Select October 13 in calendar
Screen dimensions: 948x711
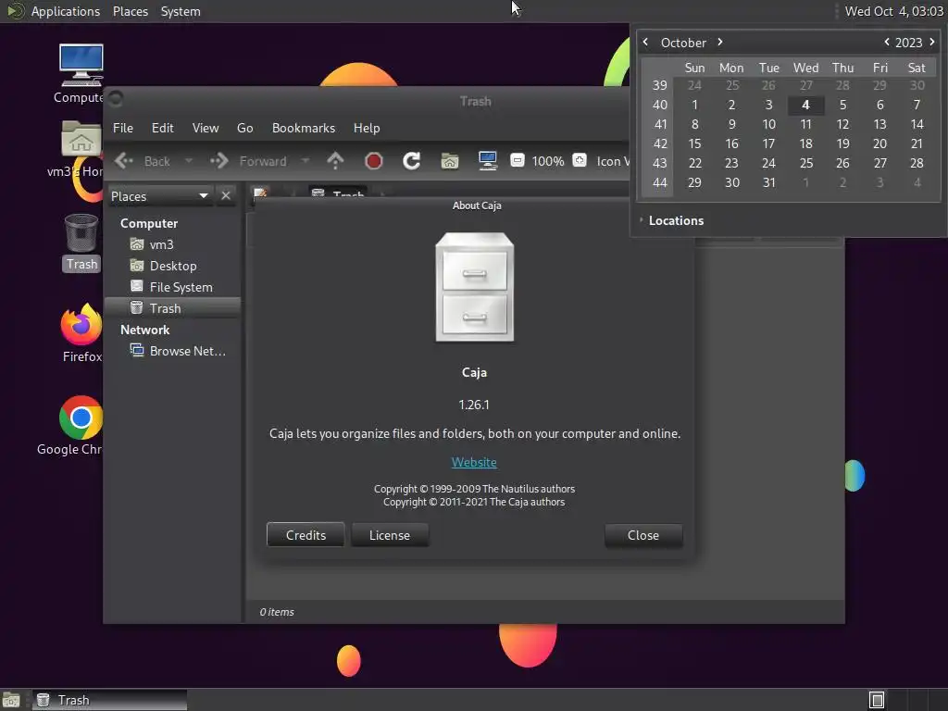pos(879,124)
